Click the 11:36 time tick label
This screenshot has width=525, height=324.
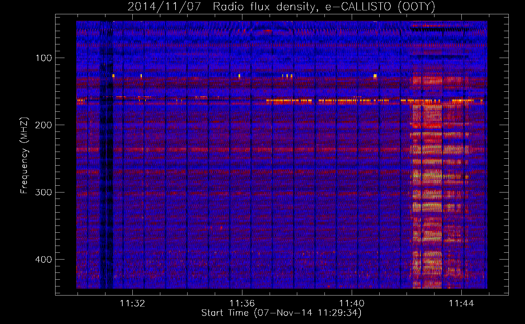(x=242, y=304)
